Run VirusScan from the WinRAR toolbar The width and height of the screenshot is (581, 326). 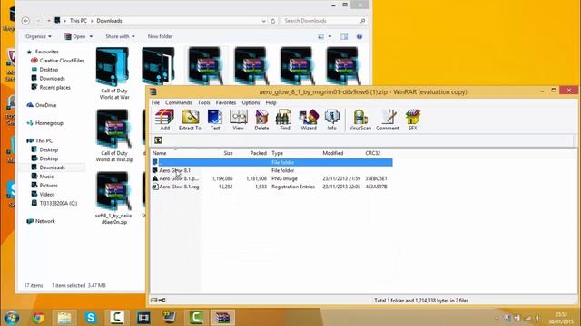[x=359, y=120]
